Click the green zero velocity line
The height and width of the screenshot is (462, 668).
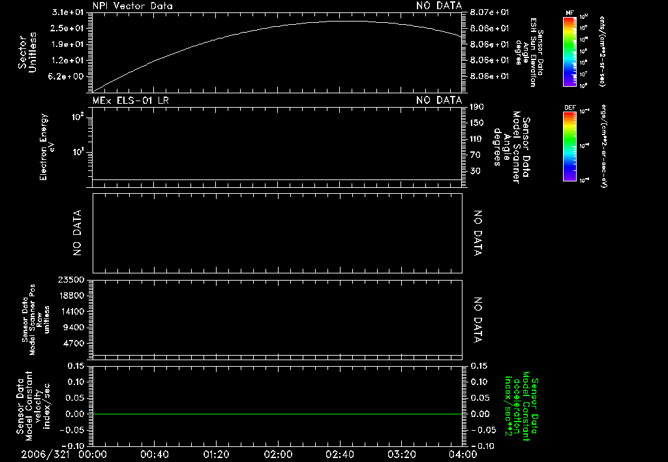tap(277, 414)
